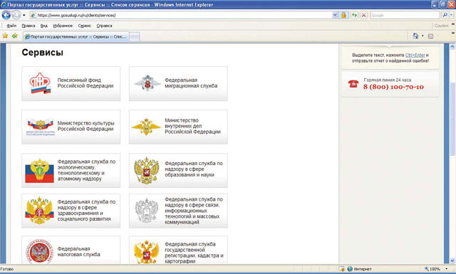
Task: Select Federal Migration Service emblem tile
Action: click(x=178, y=84)
